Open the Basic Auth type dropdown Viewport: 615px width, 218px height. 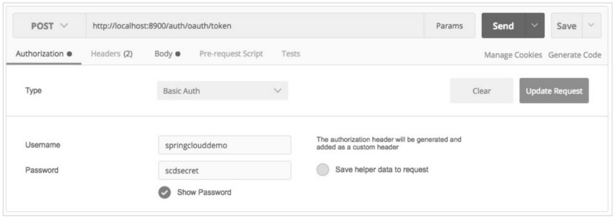223,91
